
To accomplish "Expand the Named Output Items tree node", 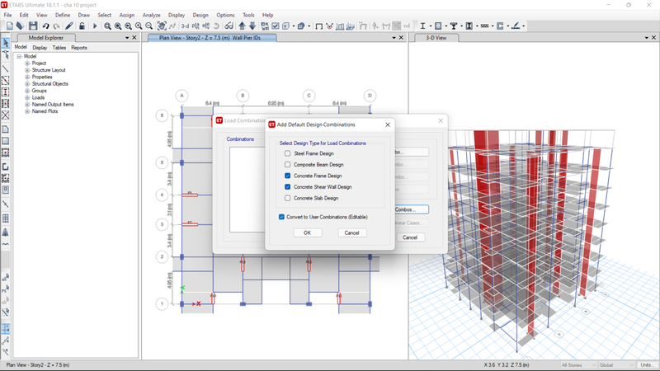I will pos(27,105).
